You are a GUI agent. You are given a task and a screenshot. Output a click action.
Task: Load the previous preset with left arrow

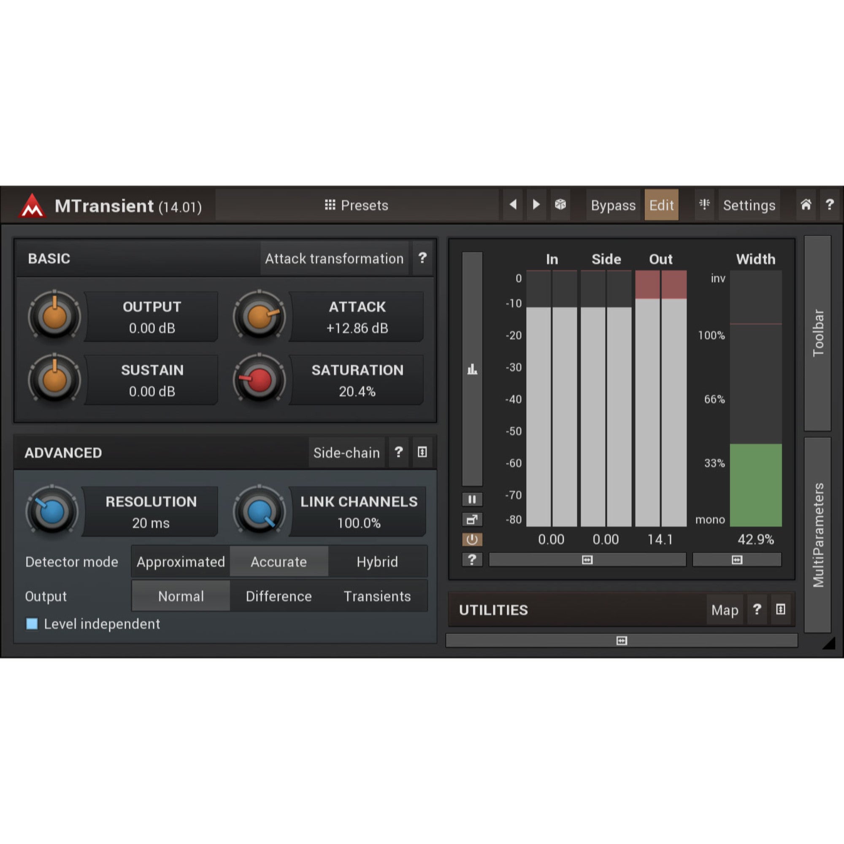click(x=513, y=204)
